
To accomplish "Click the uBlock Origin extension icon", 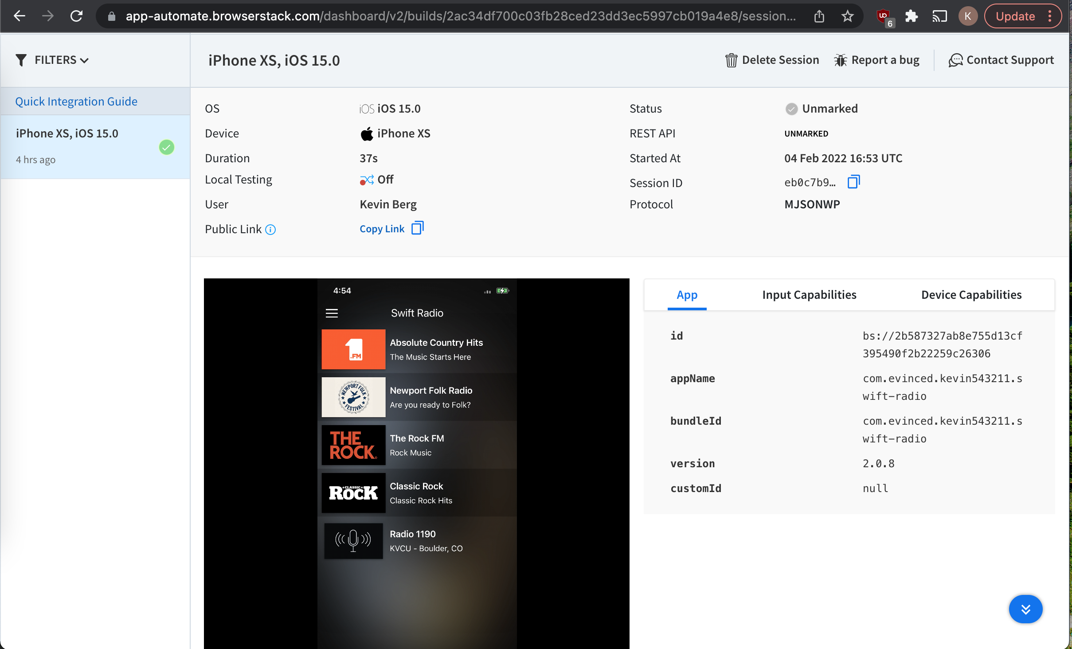I will tap(883, 16).
